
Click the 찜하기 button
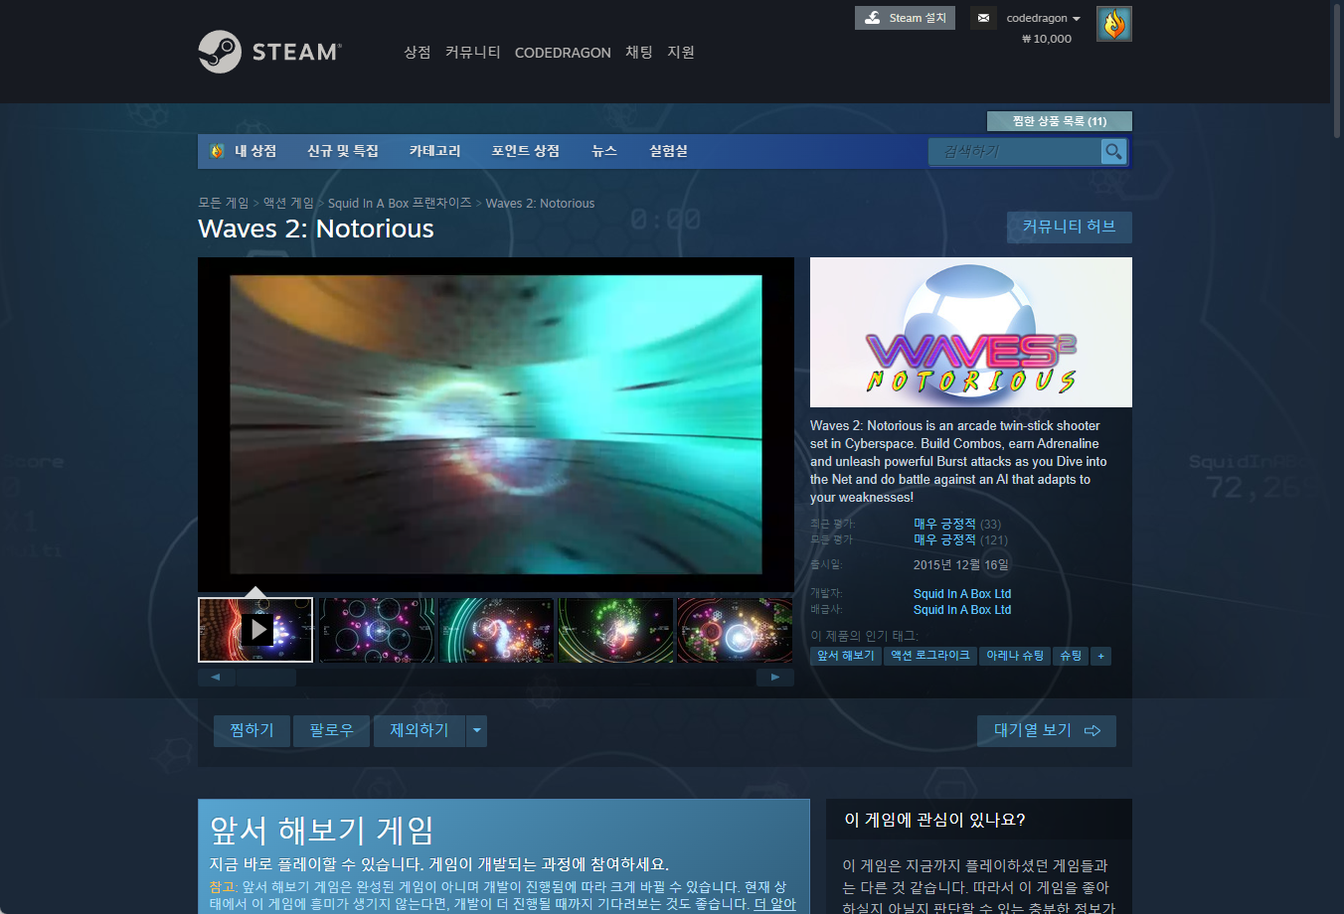tap(252, 731)
